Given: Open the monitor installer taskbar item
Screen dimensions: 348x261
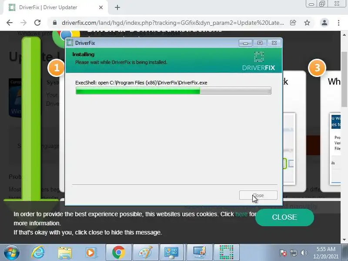Looking at the screenshot, I should [199, 252].
